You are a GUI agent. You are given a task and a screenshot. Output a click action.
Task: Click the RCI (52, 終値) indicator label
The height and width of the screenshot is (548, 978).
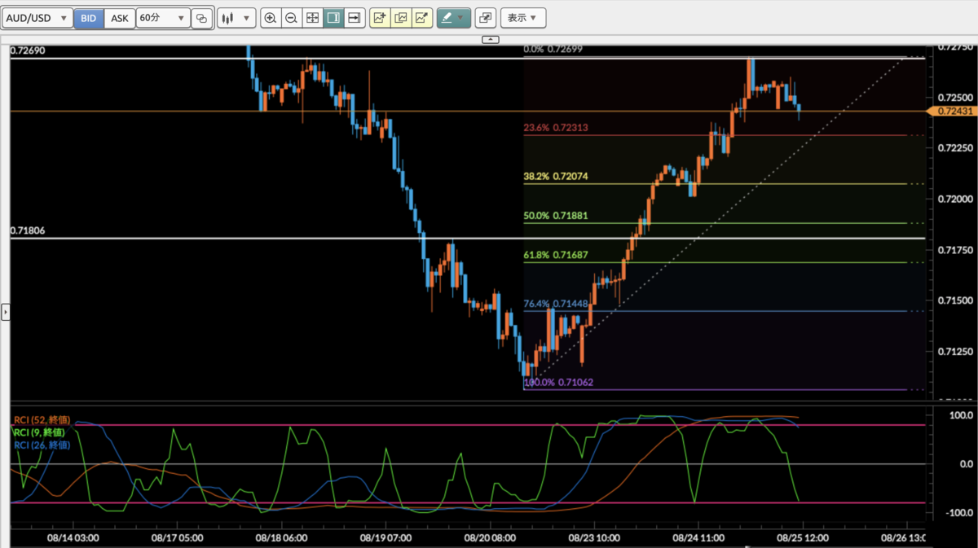[x=42, y=419]
